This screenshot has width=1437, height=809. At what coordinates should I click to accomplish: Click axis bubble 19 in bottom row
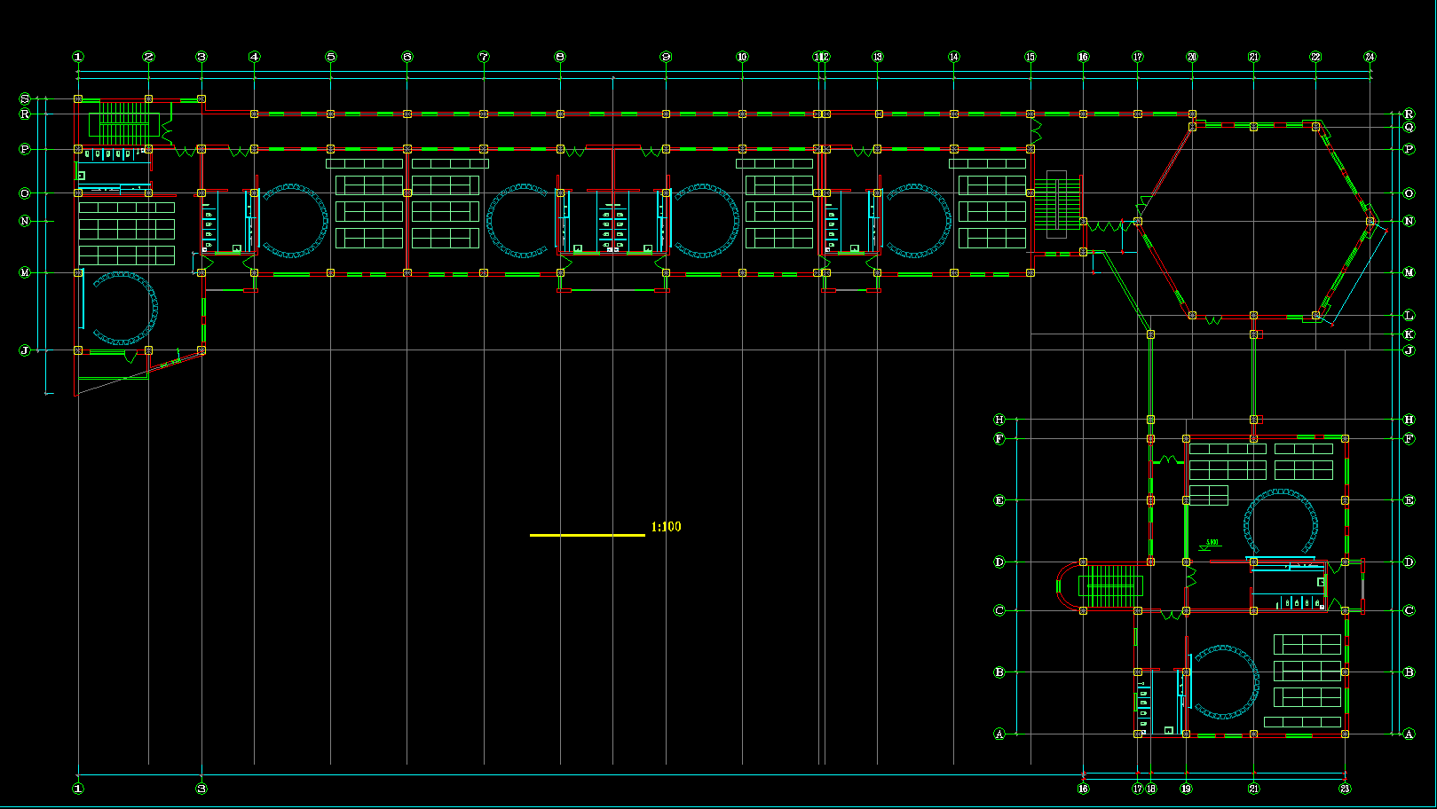click(1186, 788)
